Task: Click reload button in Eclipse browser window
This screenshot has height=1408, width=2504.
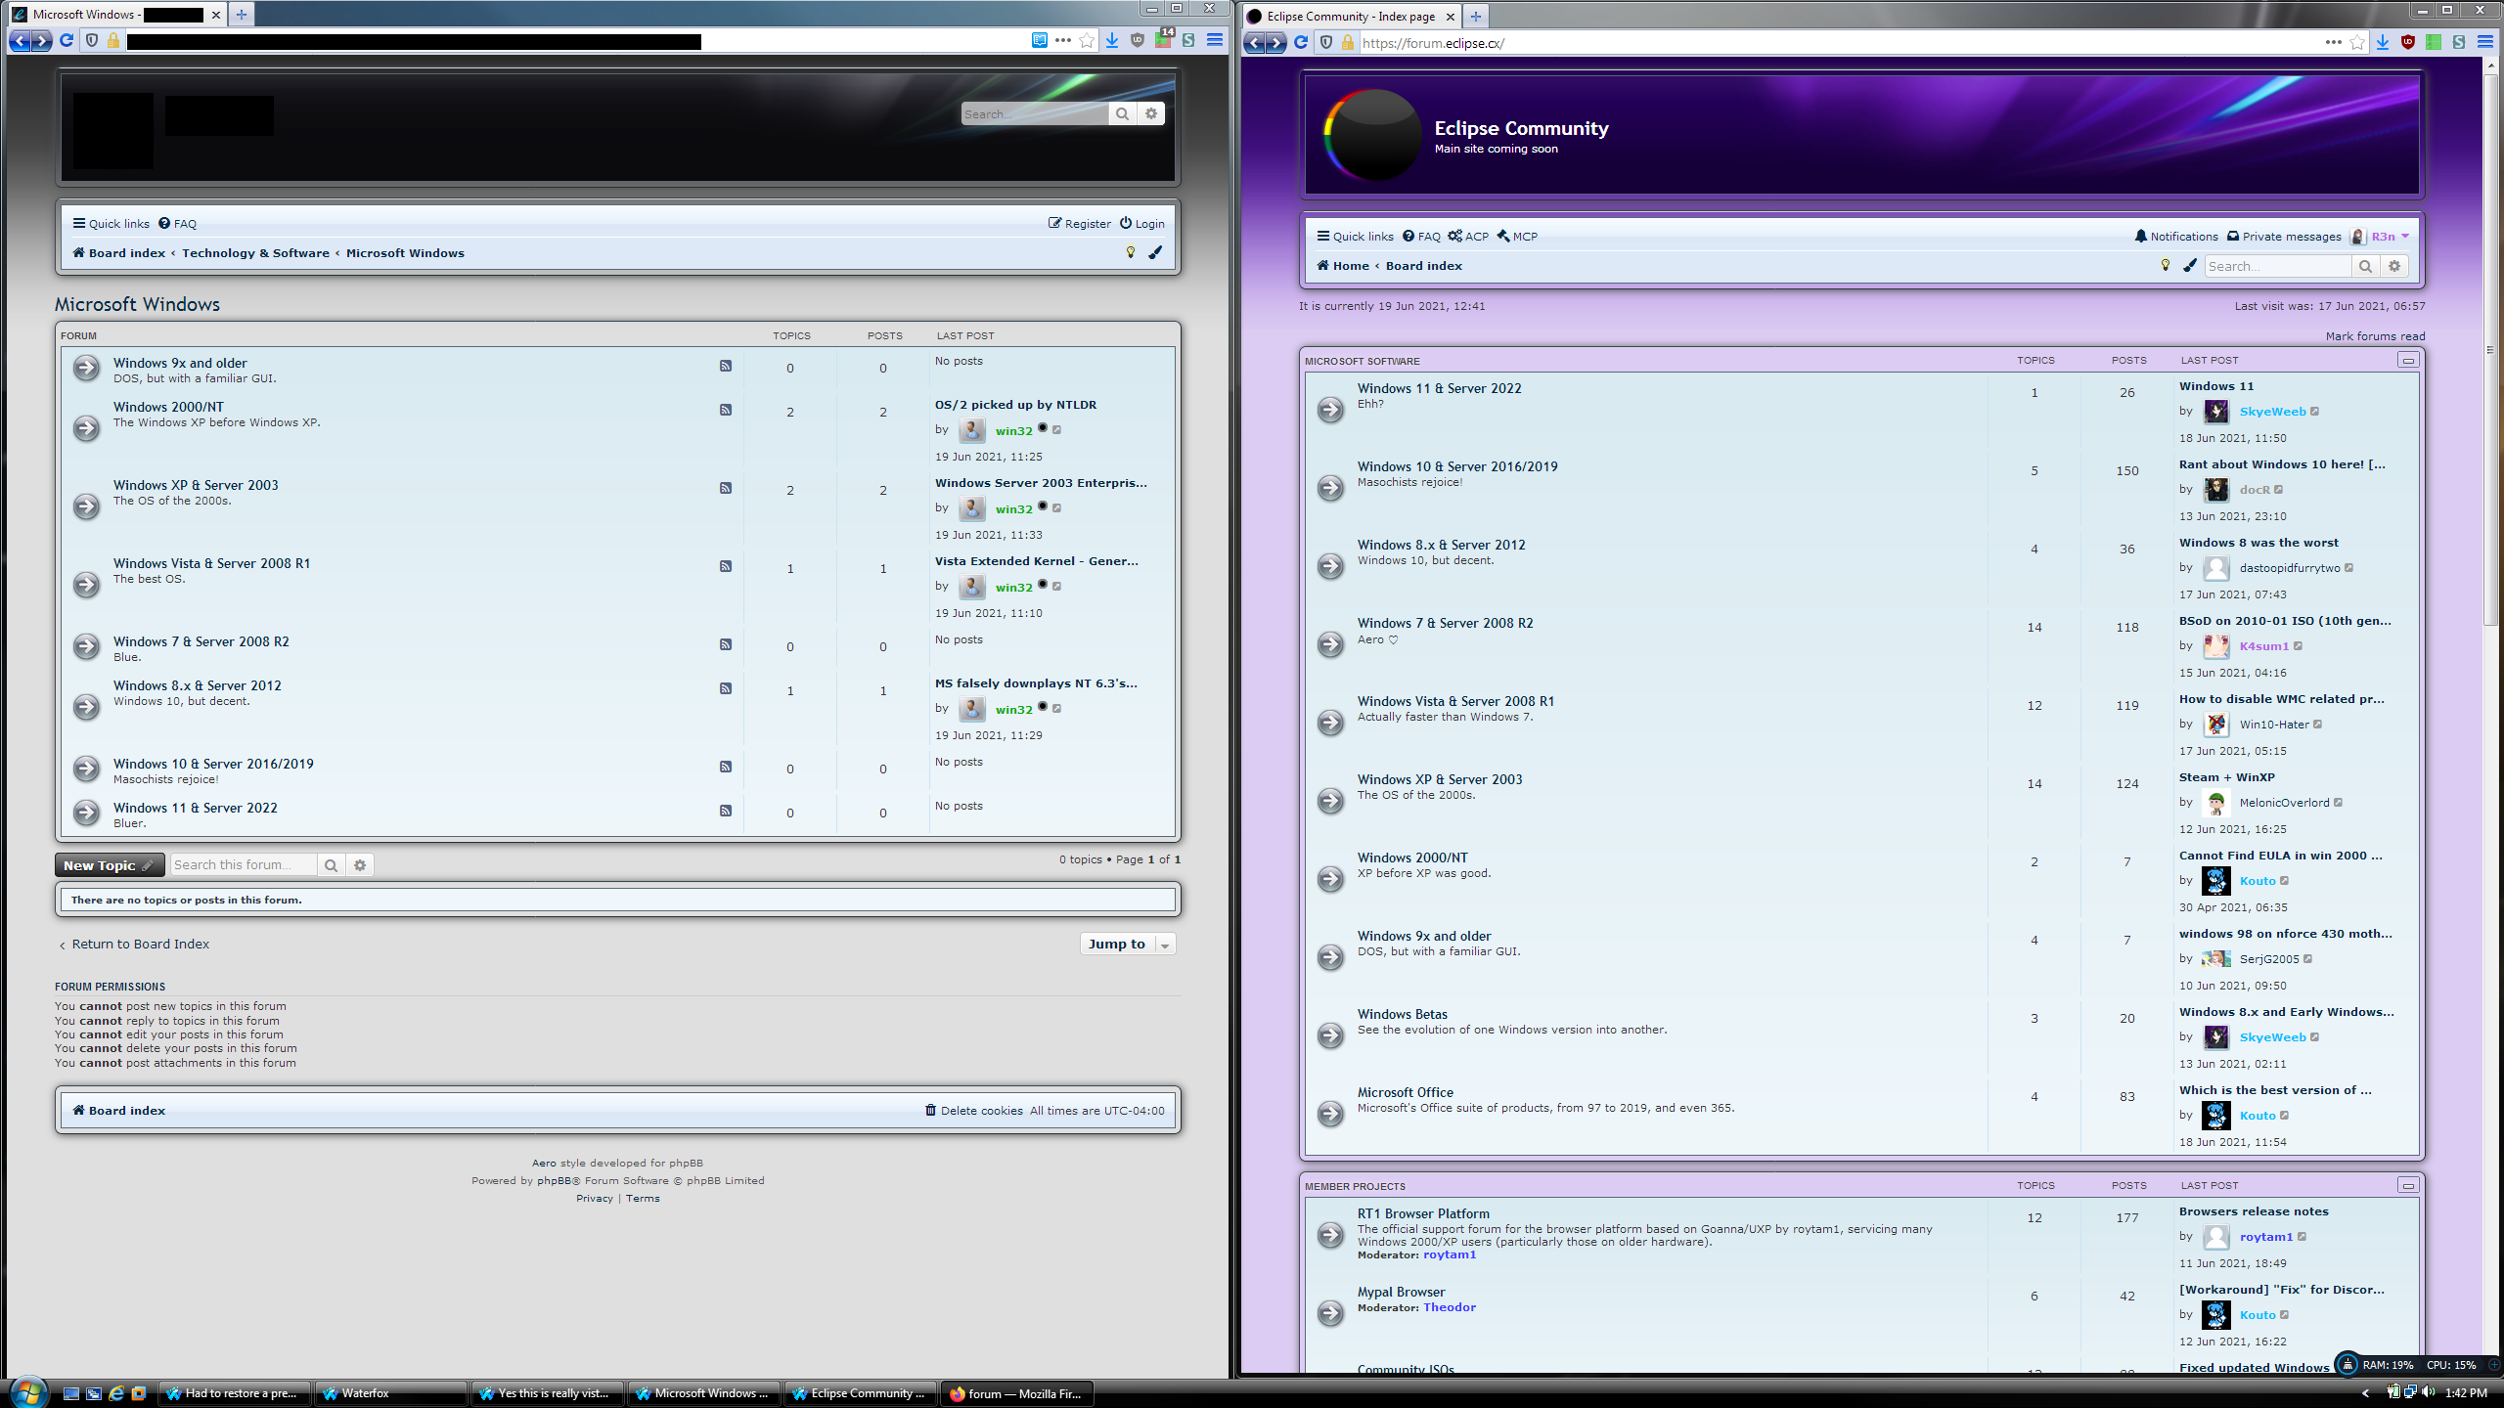Action: (x=1300, y=42)
